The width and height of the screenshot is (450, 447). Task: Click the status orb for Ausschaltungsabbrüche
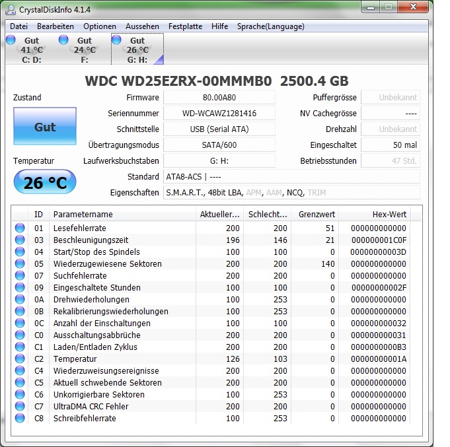tap(20, 335)
